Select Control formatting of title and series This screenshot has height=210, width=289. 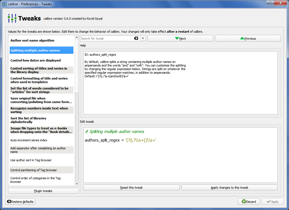pyautogui.click(x=42, y=80)
